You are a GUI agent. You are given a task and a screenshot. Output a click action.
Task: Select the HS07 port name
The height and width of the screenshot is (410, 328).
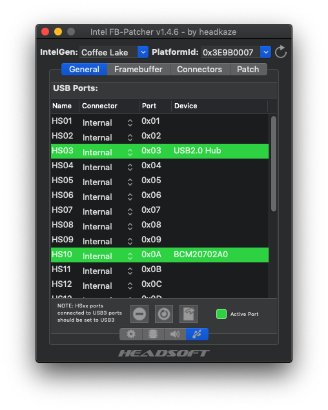tap(62, 210)
